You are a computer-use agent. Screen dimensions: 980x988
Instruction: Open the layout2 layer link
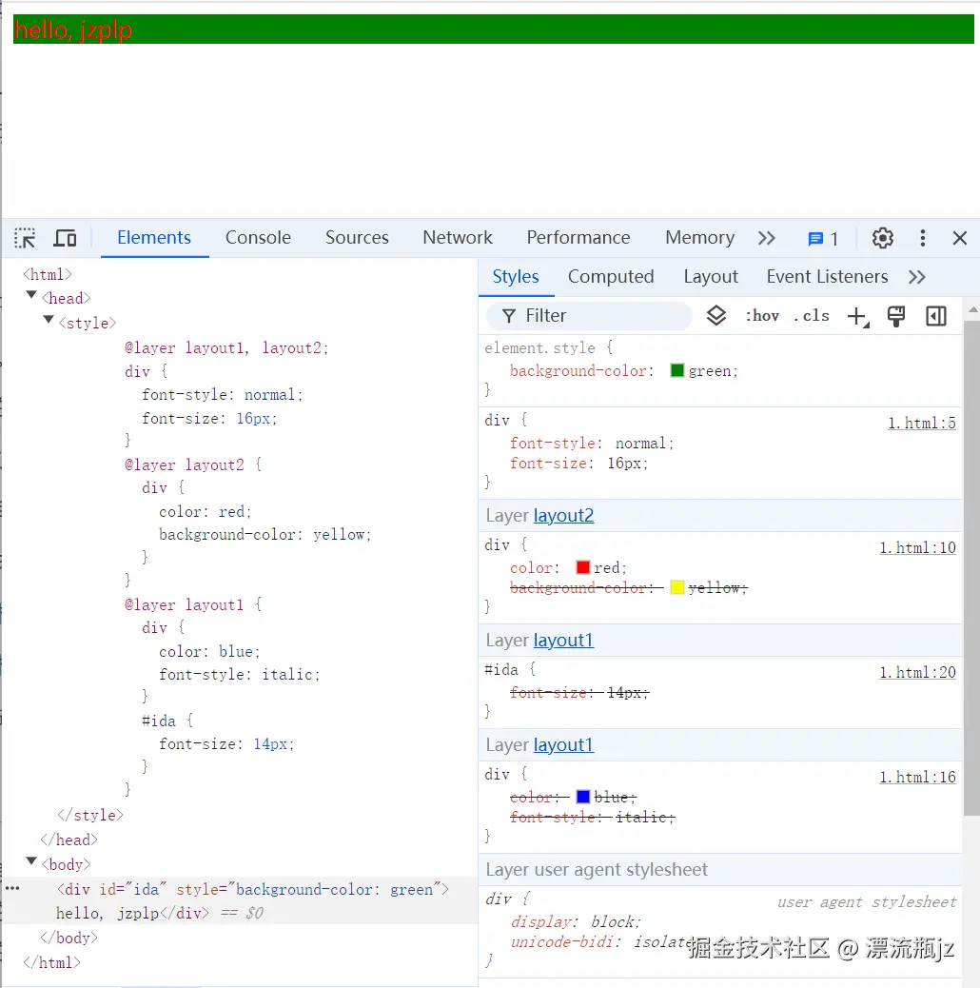(x=563, y=516)
